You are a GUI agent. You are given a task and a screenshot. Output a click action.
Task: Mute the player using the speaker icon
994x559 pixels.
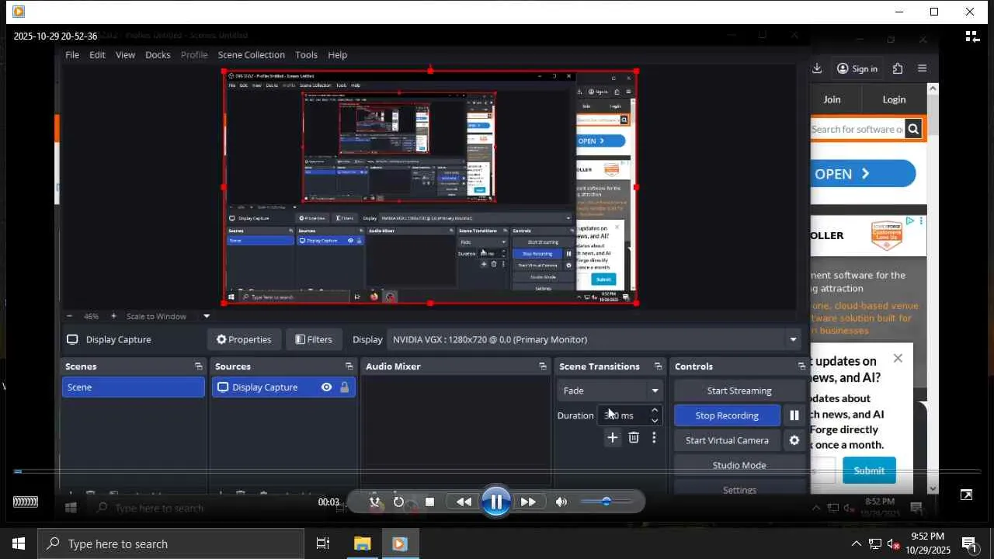[x=561, y=502]
